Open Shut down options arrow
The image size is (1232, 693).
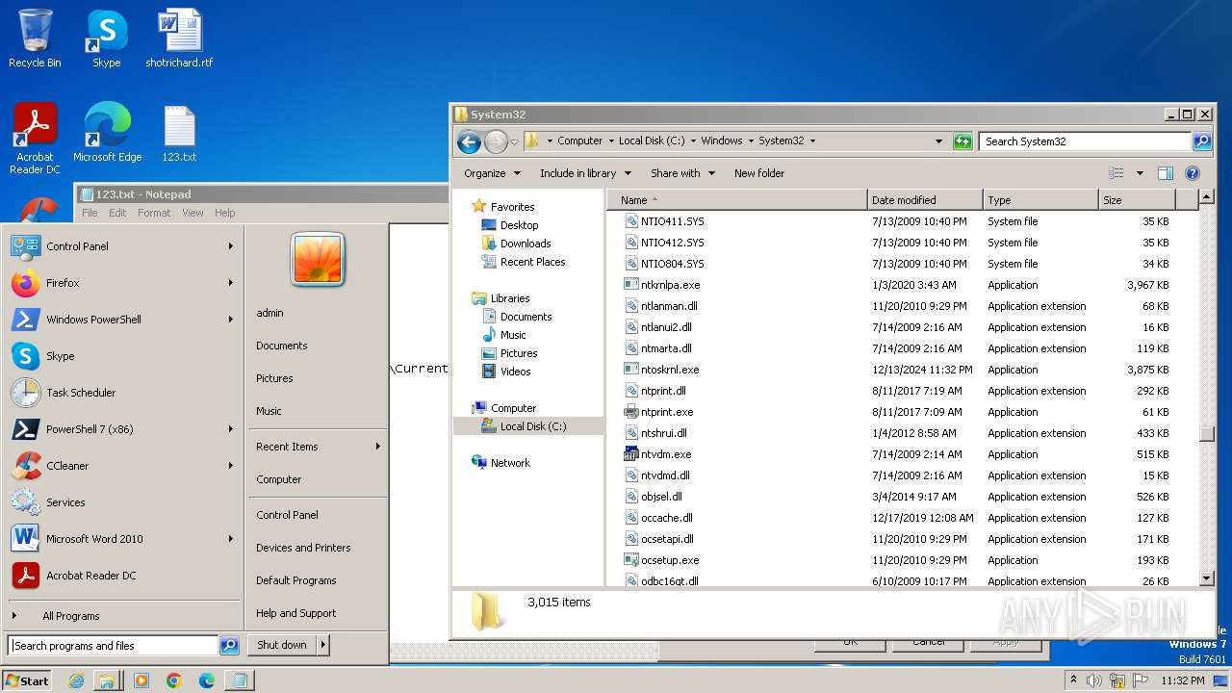[322, 645]
